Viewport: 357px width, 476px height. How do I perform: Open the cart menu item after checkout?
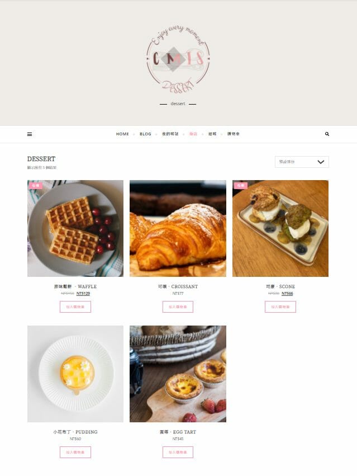(x=234, y=134)
